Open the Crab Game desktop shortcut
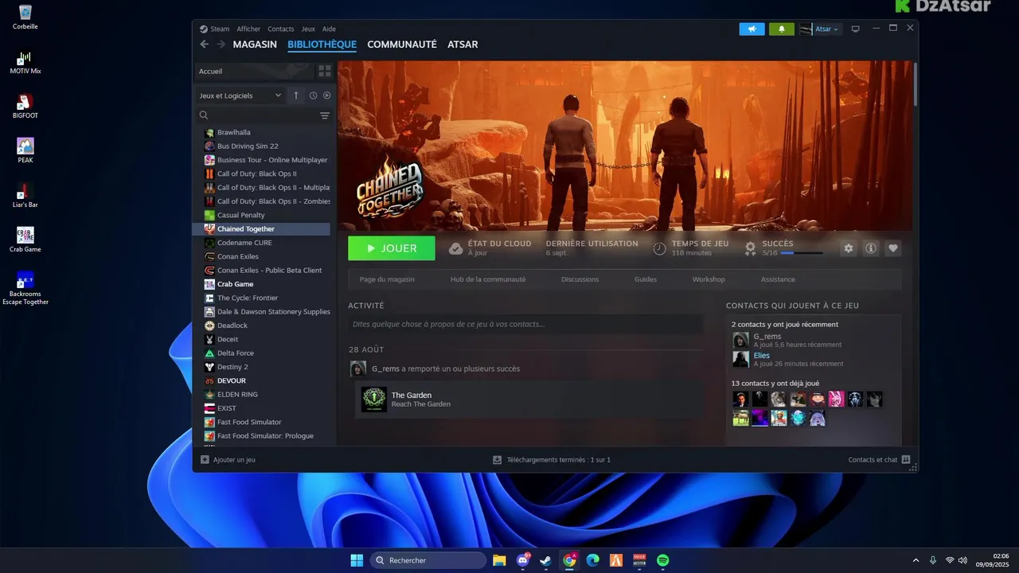 [25, 240]
